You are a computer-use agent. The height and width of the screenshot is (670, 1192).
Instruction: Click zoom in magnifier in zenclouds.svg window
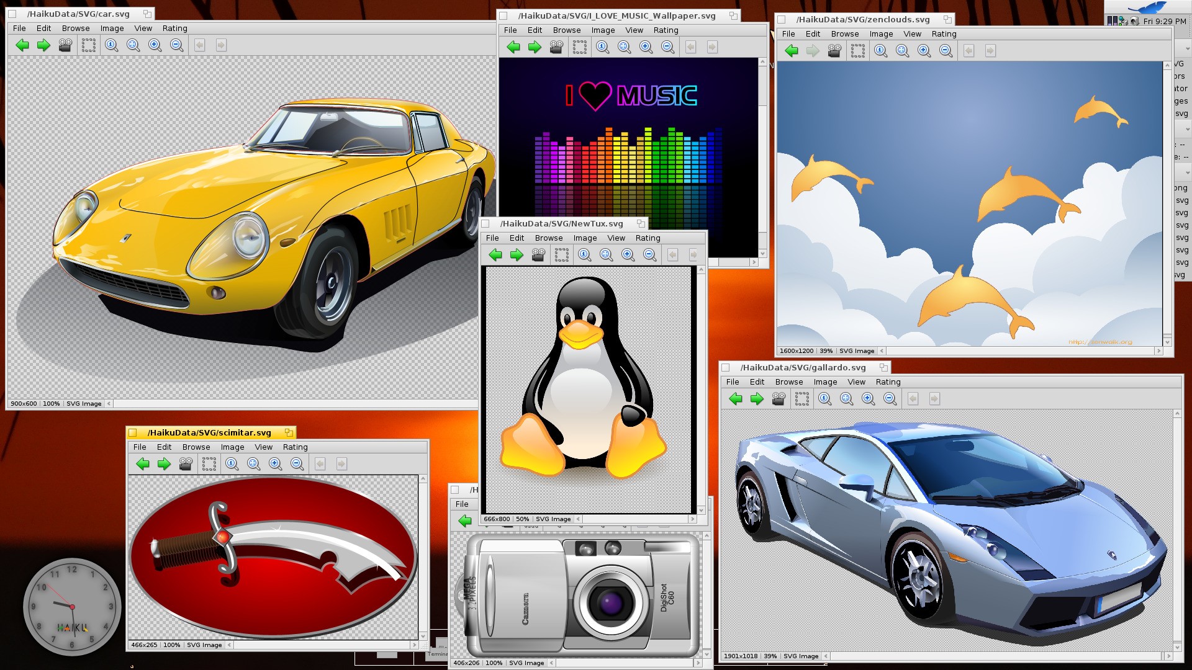[924, 51]
